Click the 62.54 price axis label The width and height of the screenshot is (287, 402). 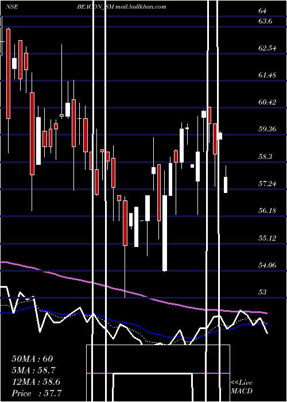click(x=267, y=48)
